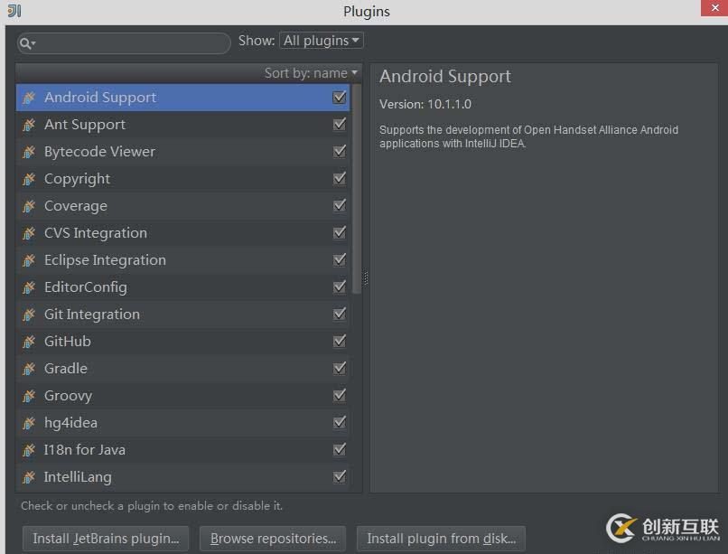
Task: Click the Version: 10.1.1.0 text
Action: (x=425, y=104)
